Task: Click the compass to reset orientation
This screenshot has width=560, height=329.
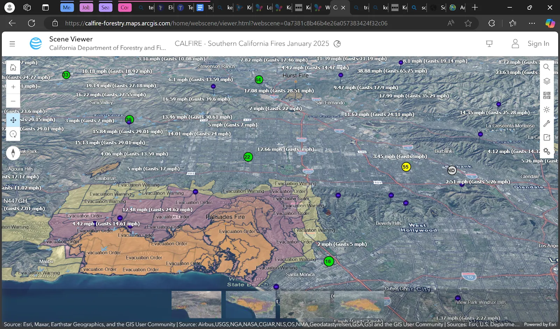Action: (13, 153)
